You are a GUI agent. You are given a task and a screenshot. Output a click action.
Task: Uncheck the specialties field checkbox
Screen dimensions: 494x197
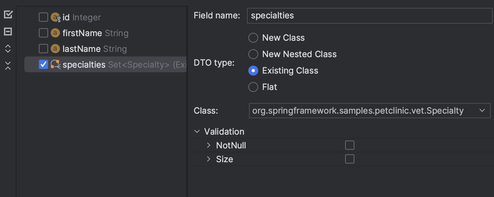click(43, 64)
